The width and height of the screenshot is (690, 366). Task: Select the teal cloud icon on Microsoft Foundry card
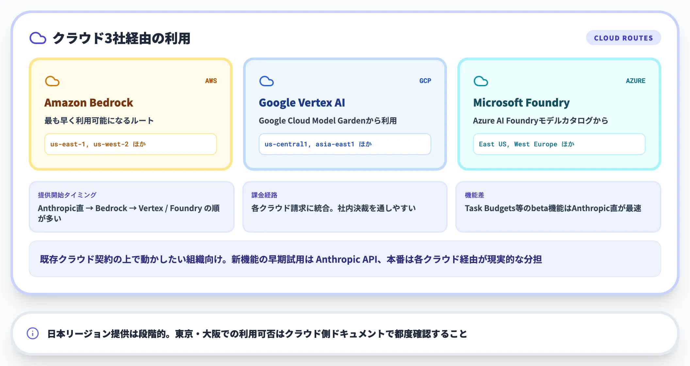pos(481,81)
